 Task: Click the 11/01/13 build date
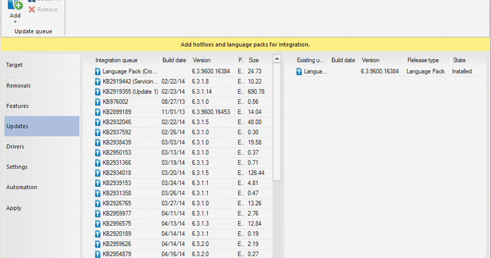coord(173,112)
